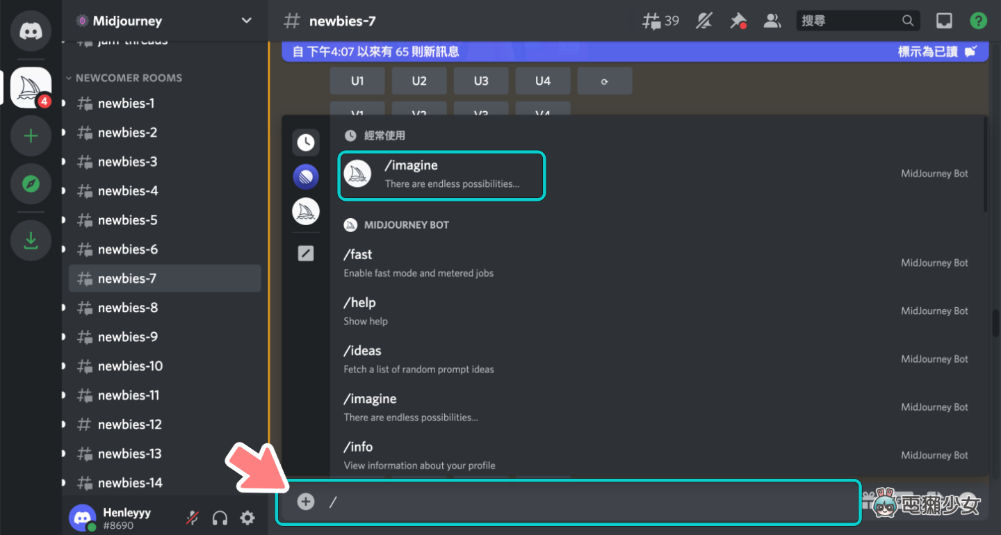The height and width of the screenshot is (535, 1001).
Task: Choose /imagine under frequently used
Action: pyautogui.click(x=441, y=176)
